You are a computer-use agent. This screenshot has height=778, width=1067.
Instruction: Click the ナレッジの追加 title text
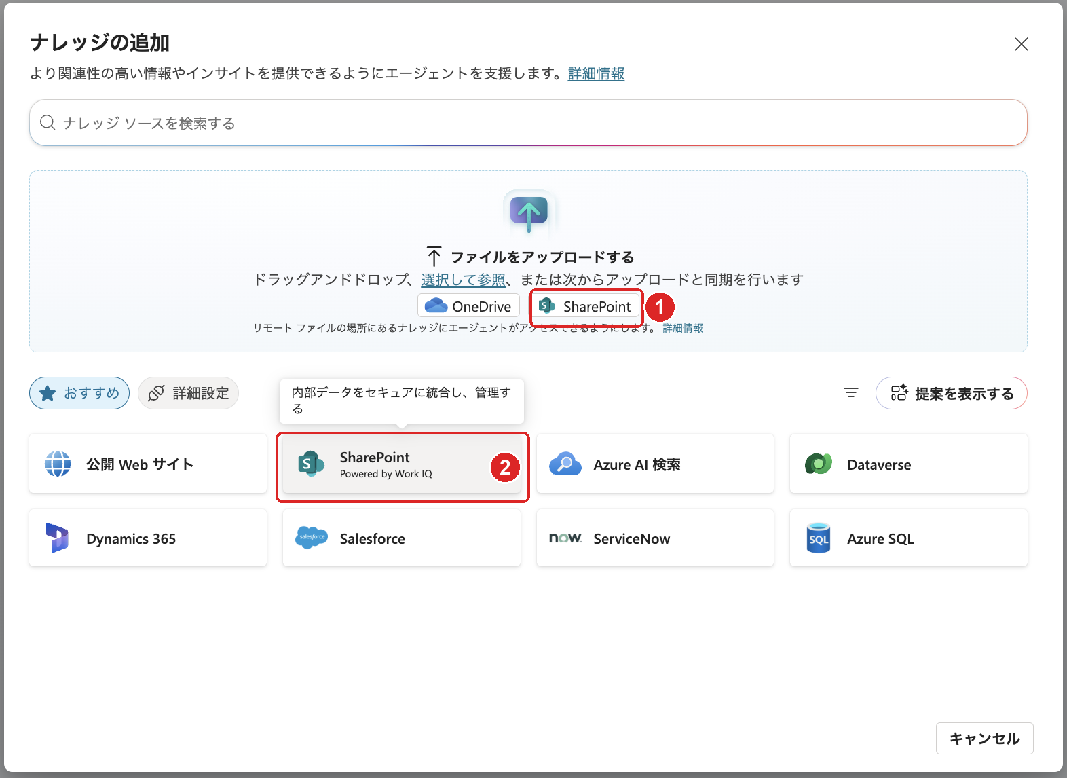click(x=100, y=43)
